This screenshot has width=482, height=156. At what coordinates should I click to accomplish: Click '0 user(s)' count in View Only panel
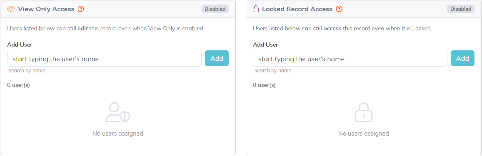point(18,85)
